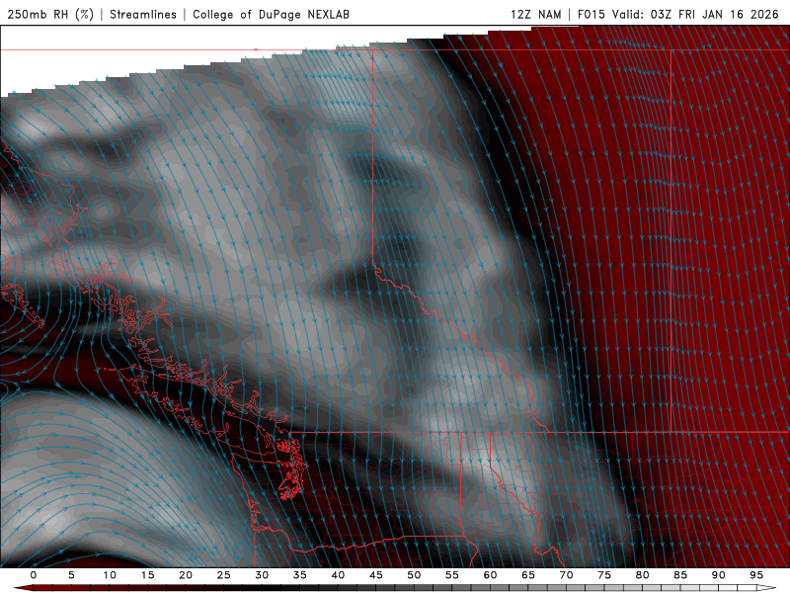The height and width of the screenshot is (593, 790).
Task: Click "College of DuPage NEXLAB" text
Action: pyautogui.click(x=271, y=14)
